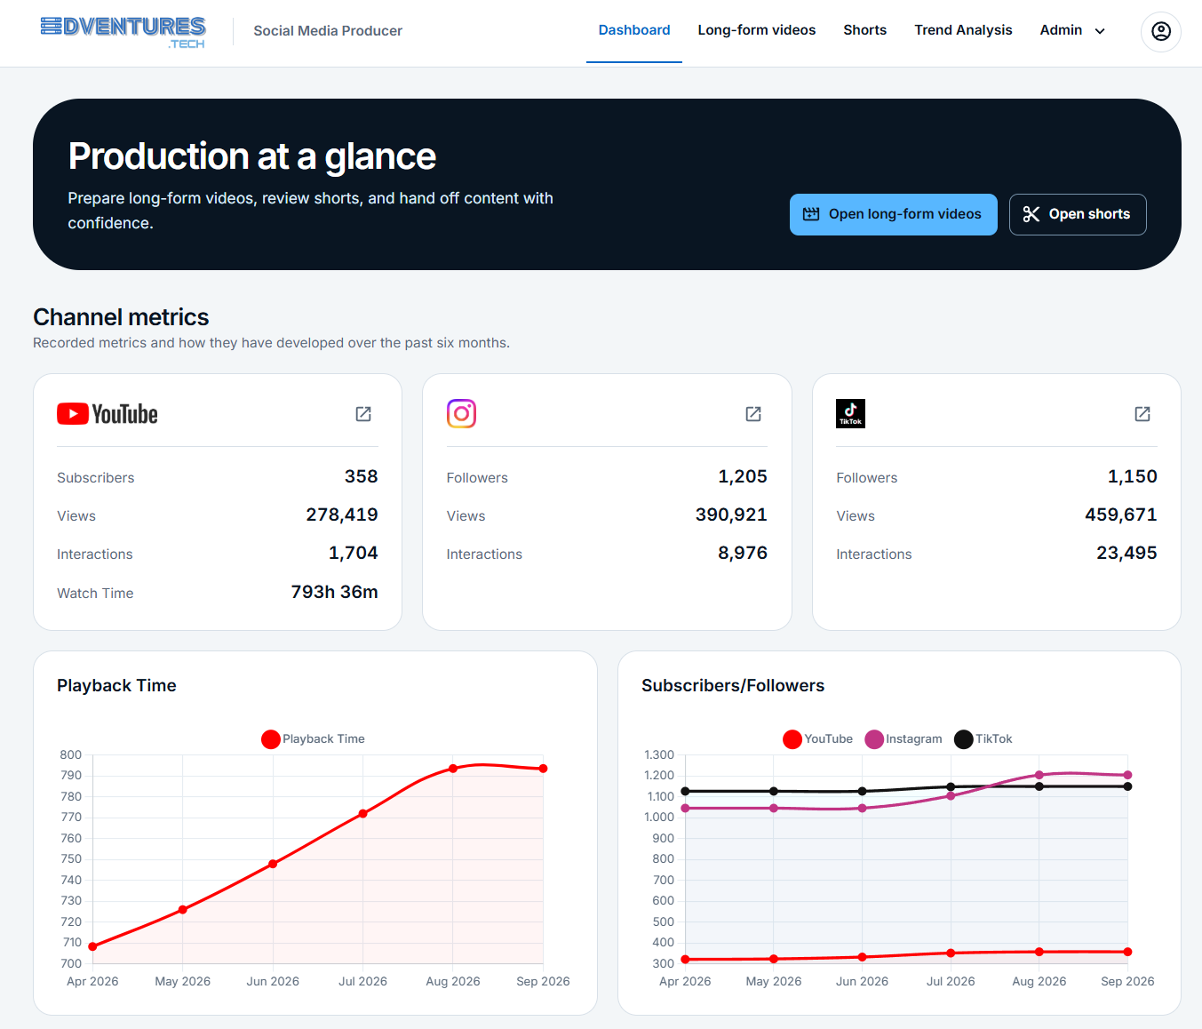Click the TikTok logo icon
Image resolution: width=1202 pixels, height=1029 pixels.
point(850,413)
